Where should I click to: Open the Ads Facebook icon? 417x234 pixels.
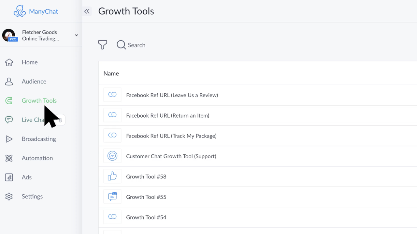[x=9, y=177]
